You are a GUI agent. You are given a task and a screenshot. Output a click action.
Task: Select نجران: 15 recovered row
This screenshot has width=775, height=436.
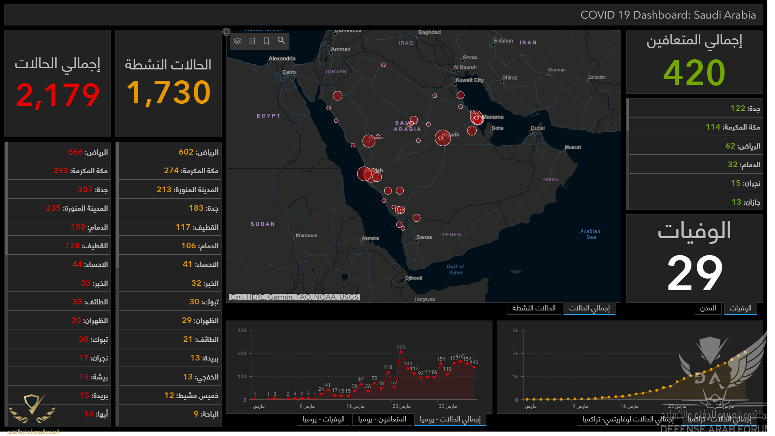(696, 183)
